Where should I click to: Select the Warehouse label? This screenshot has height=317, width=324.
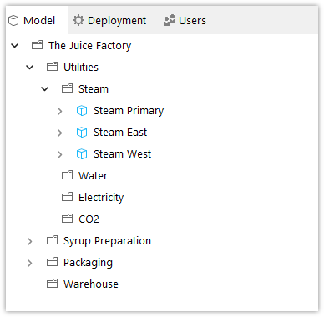pos(91,284)
